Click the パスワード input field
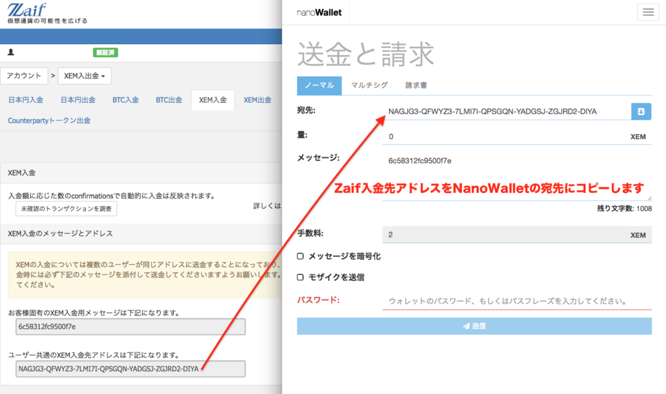Image resolution: width=666 pixels, height=394 pixels. pos(517,301)
